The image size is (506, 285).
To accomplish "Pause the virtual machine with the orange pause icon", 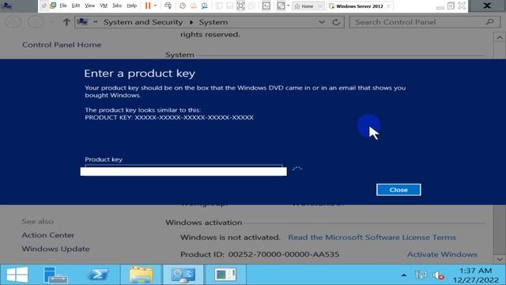I will tap(148, 6).
